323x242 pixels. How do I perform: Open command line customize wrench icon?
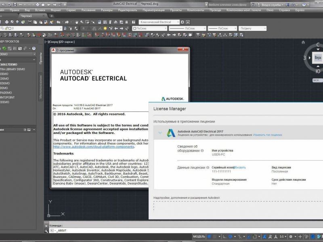[46, 231]
